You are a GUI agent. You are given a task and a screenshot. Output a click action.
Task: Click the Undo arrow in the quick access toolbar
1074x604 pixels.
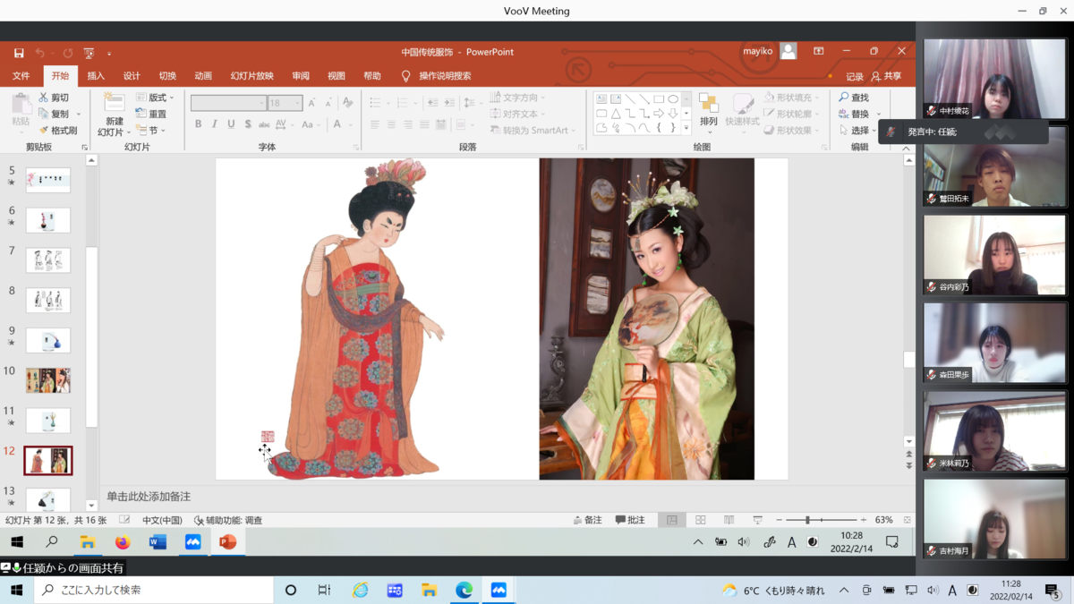click(39, 53)
